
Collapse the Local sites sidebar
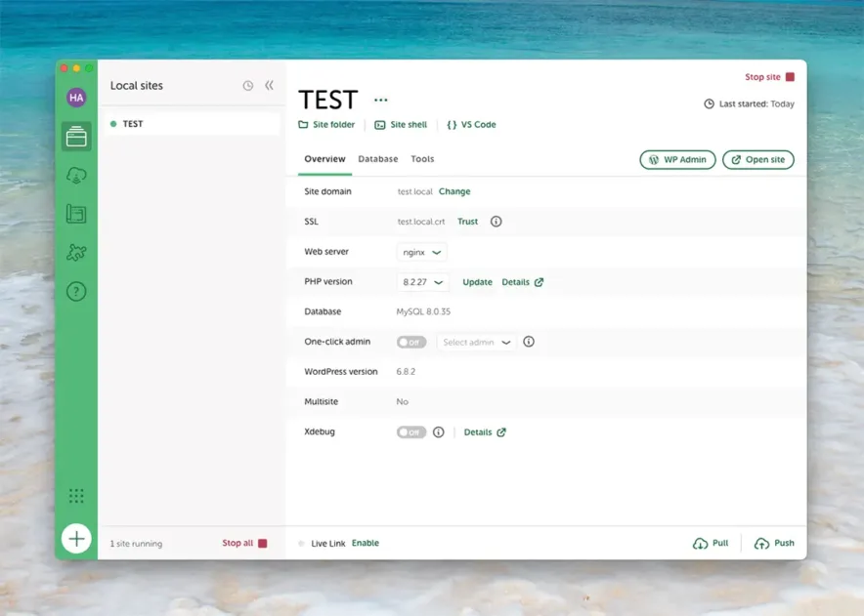click(270, 86)
